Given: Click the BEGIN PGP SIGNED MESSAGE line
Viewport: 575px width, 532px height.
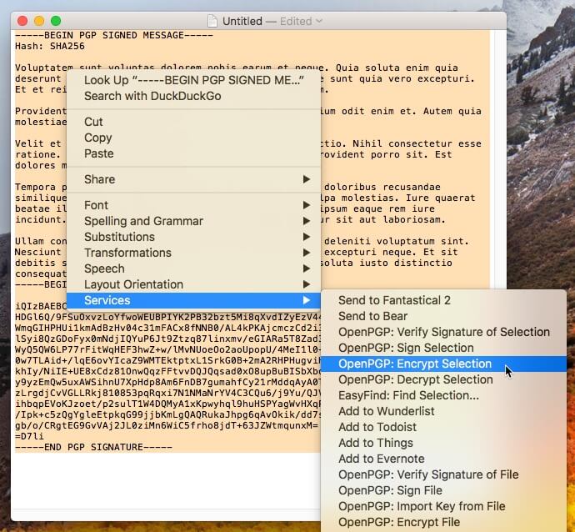Looking at the screenshot, I should 114,35.
